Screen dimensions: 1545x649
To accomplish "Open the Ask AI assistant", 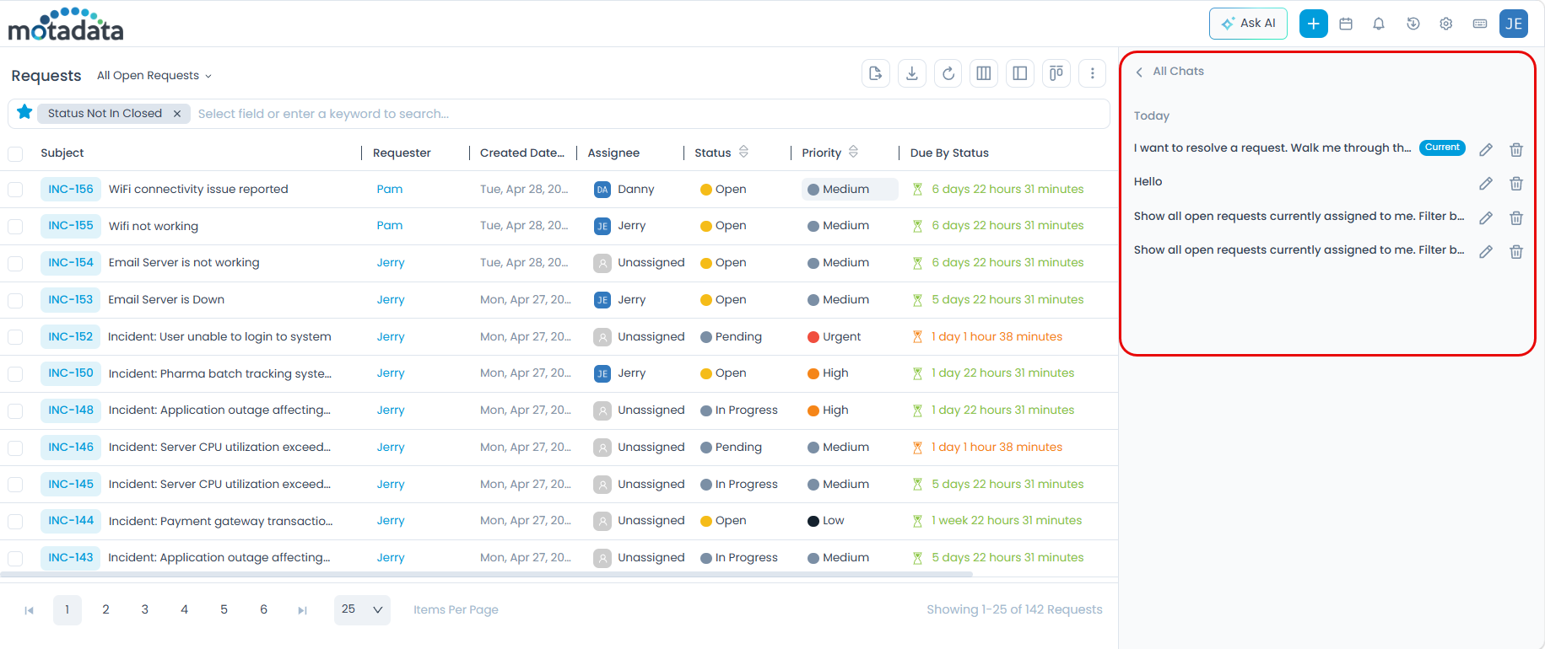I will point(1248,24).
